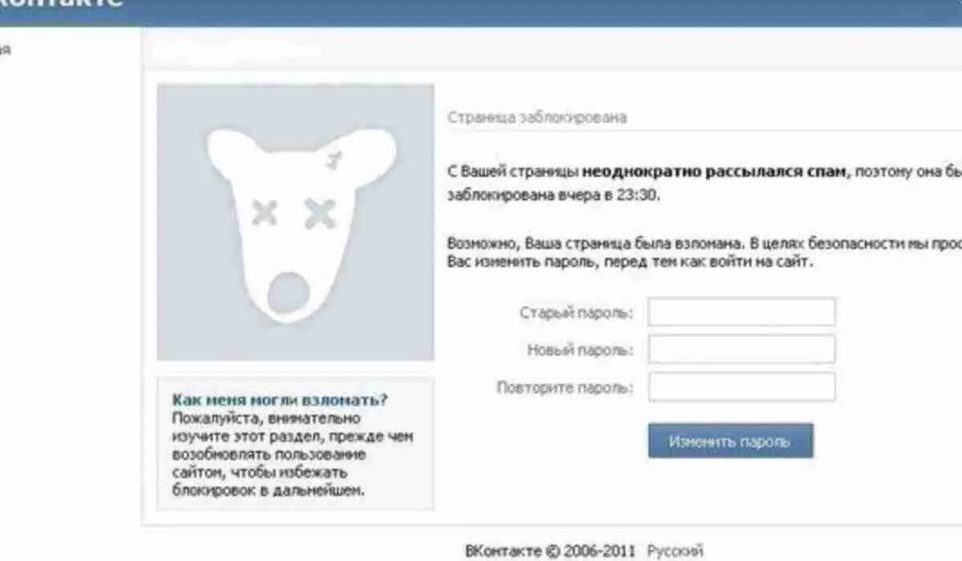Click the dog's left crossed-out eye

(x=265, y=212)
